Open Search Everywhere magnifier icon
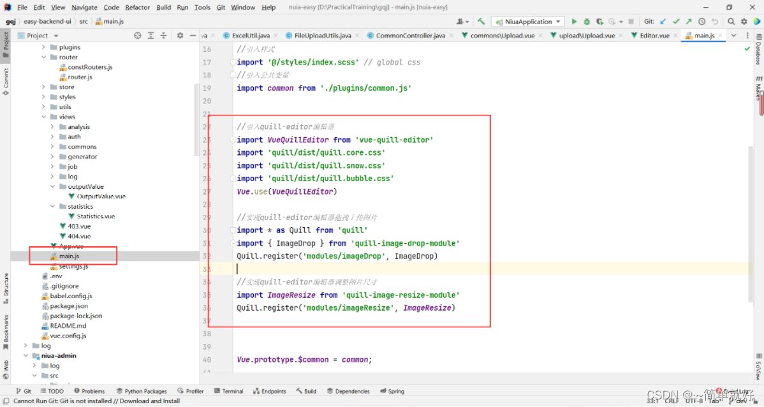This screenshot has height=407, width=764. coord(731,22)
